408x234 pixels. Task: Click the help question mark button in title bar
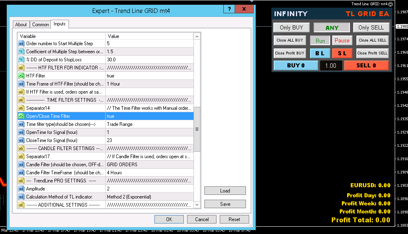[229, 9]
